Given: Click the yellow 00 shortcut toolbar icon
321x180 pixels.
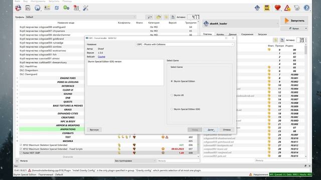Looking at the screenshot, I should click(x=267, y=8).
